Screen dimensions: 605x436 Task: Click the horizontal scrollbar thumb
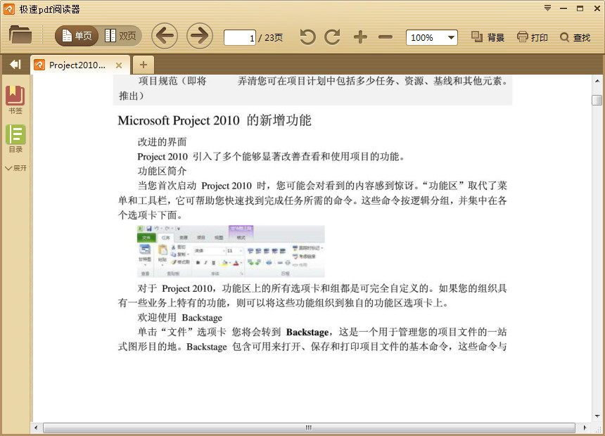tap(309, 428)
